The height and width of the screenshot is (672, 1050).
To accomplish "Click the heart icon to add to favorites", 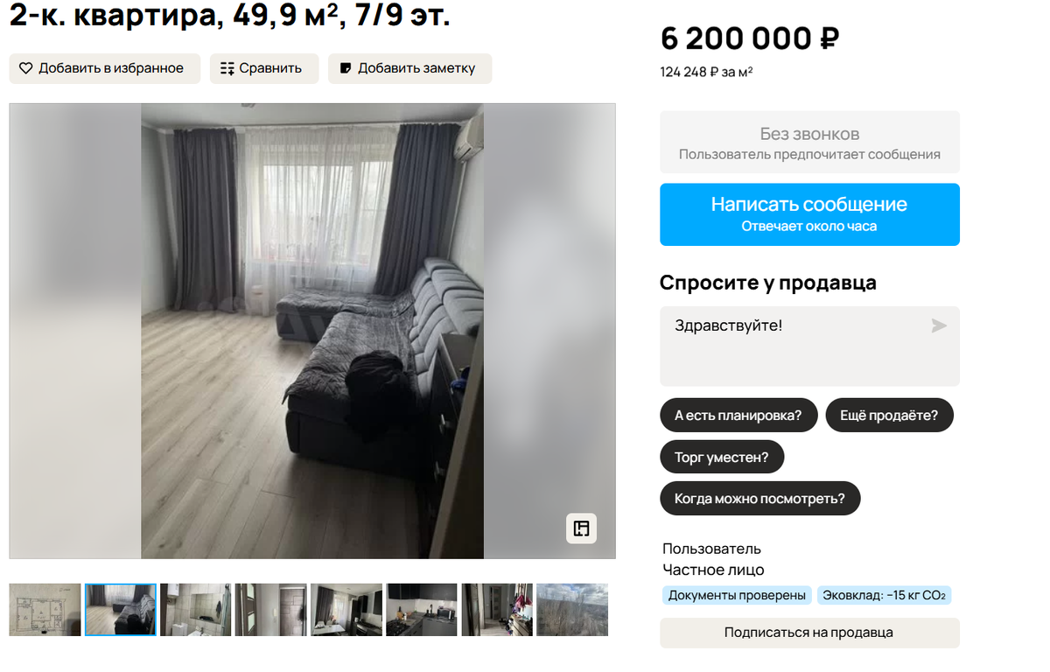I will point(25,68).
